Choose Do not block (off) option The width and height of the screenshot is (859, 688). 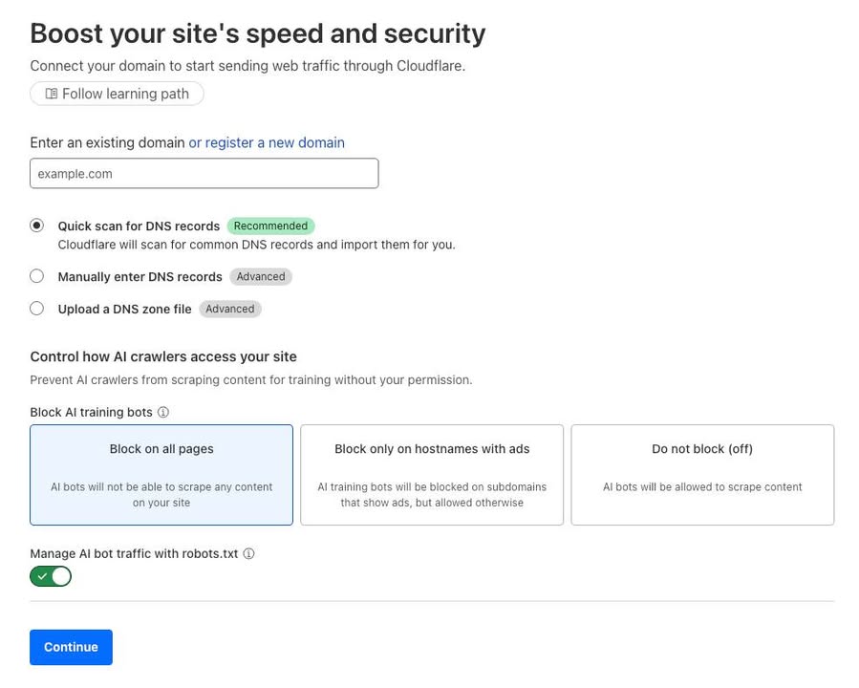702,475
